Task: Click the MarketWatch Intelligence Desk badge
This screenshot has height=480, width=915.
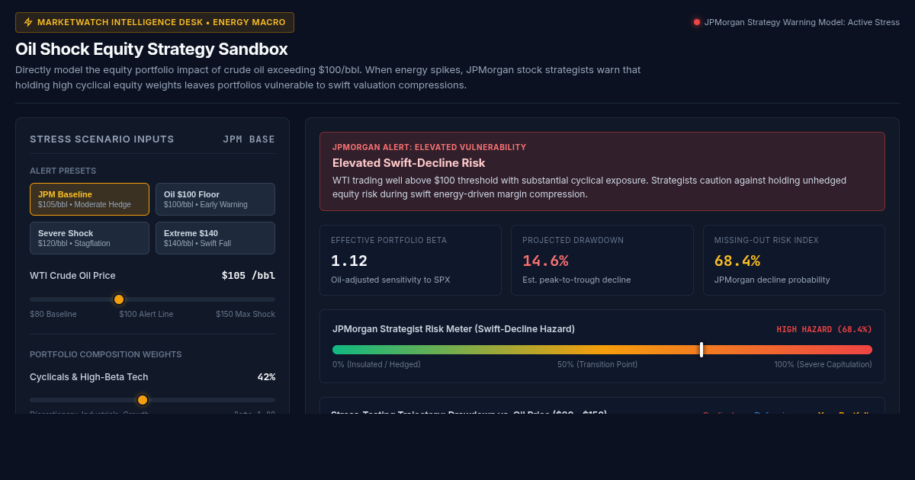Action: pyautogui.click(x=155, y=22)
